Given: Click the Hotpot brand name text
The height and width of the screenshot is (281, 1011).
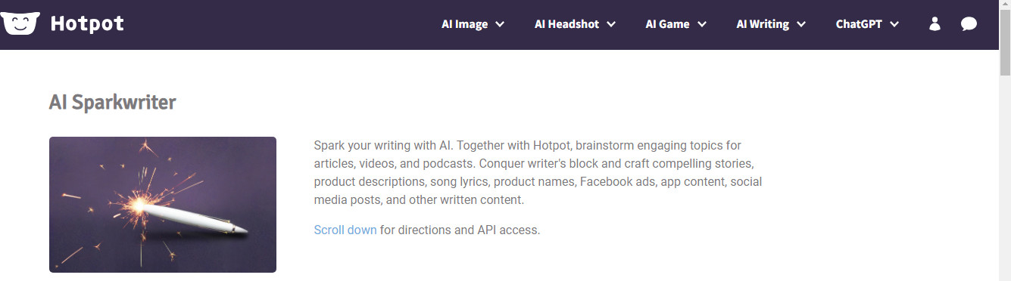Looking at the screenshot, I should pyautogui.click(x=87, y=24).
